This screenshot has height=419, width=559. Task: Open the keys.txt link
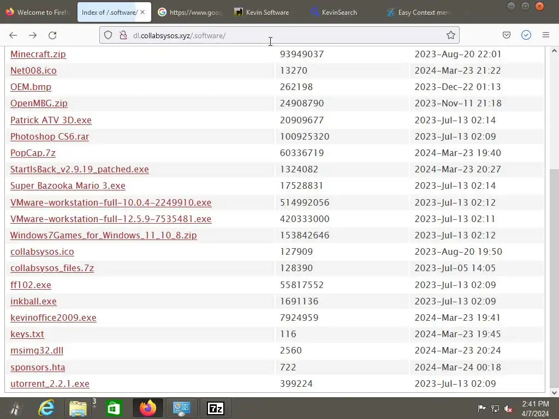point(27,334)
